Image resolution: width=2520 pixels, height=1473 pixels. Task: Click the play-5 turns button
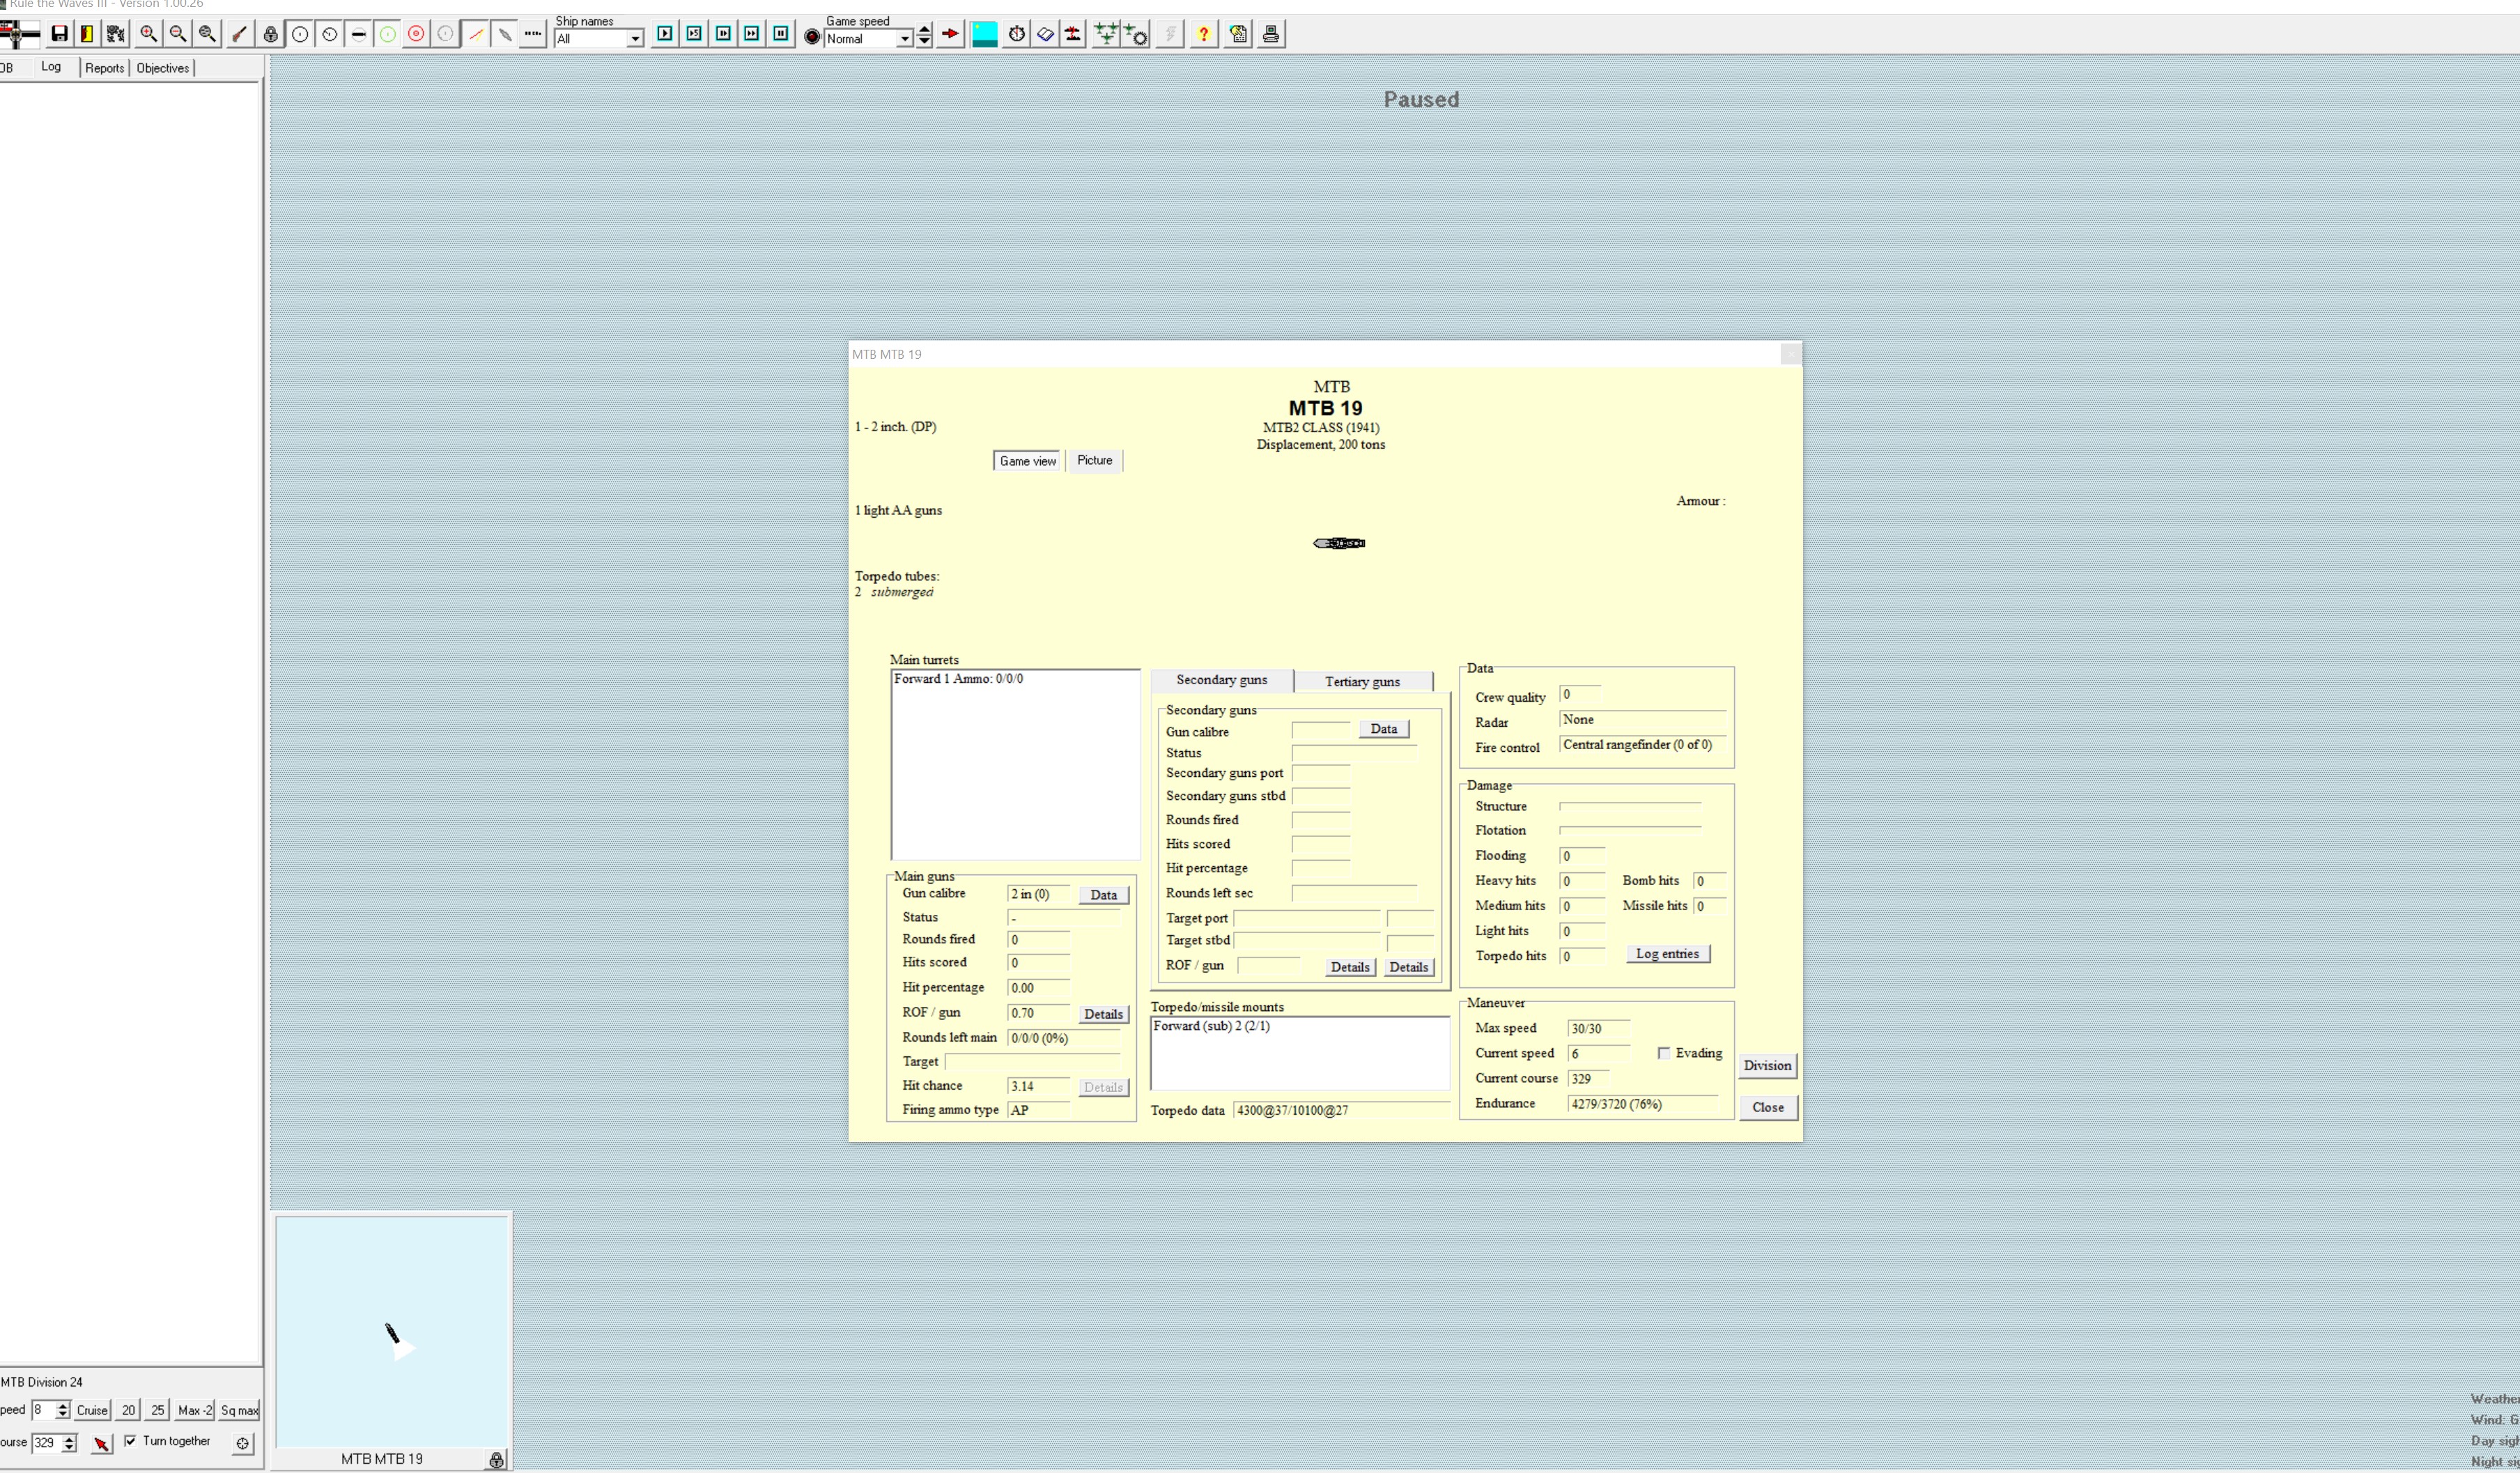click(693, 34)
